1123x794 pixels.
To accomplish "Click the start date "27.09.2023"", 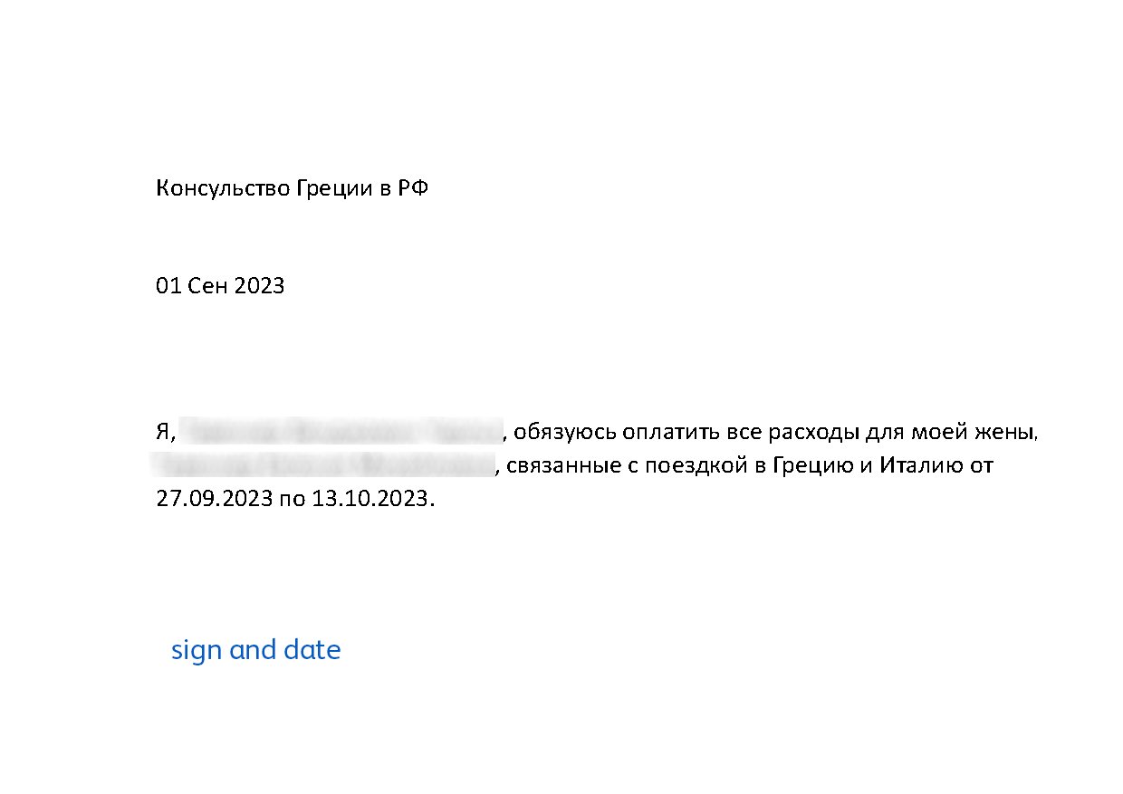I will click(x=214, y=500).
